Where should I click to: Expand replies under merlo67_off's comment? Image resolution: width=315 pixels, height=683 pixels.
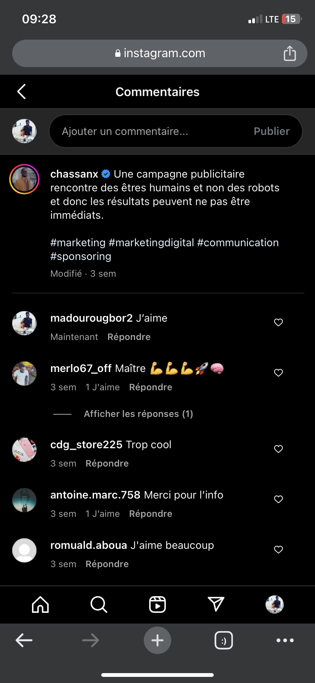tap(138, 414)
